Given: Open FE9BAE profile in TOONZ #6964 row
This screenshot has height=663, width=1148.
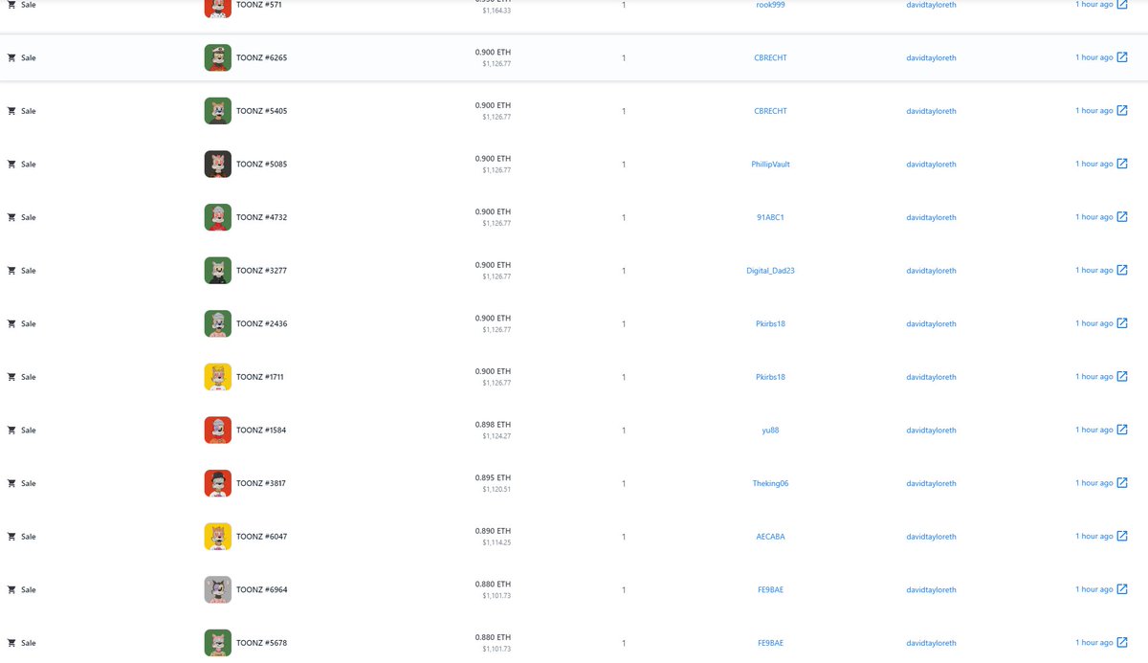Looking at the screenshot, I should (x=770, y=589).
